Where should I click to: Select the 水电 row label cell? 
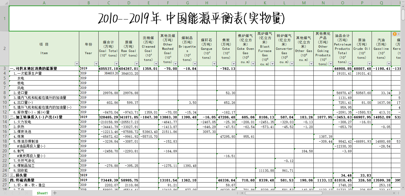pos(44,78)
